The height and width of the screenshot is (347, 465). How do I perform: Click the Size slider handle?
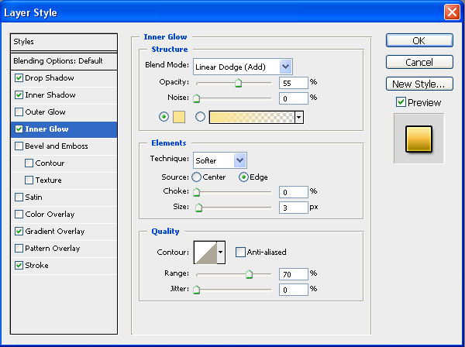pos(198,208)
